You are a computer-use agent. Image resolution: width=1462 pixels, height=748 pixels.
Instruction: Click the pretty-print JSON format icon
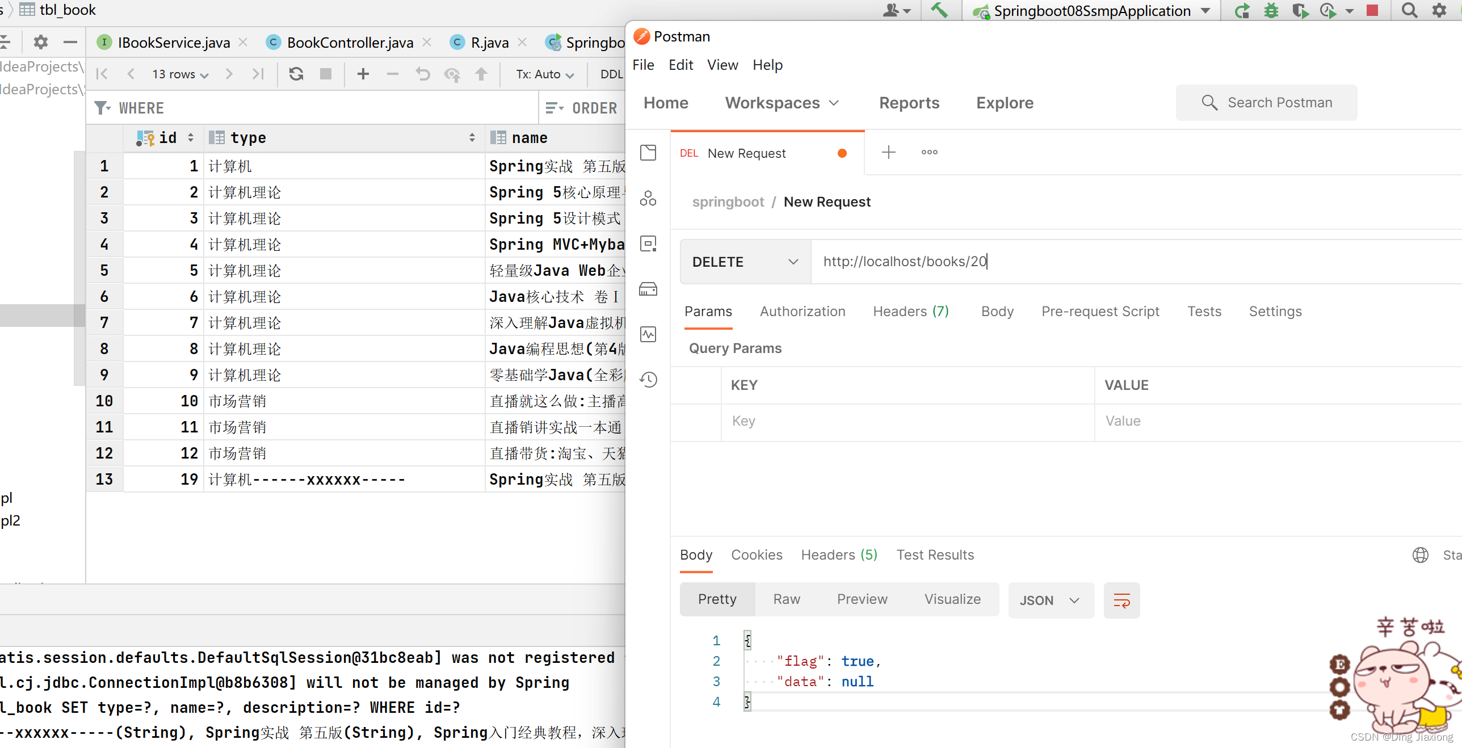pyautogui.click(x=1123, y=600)
